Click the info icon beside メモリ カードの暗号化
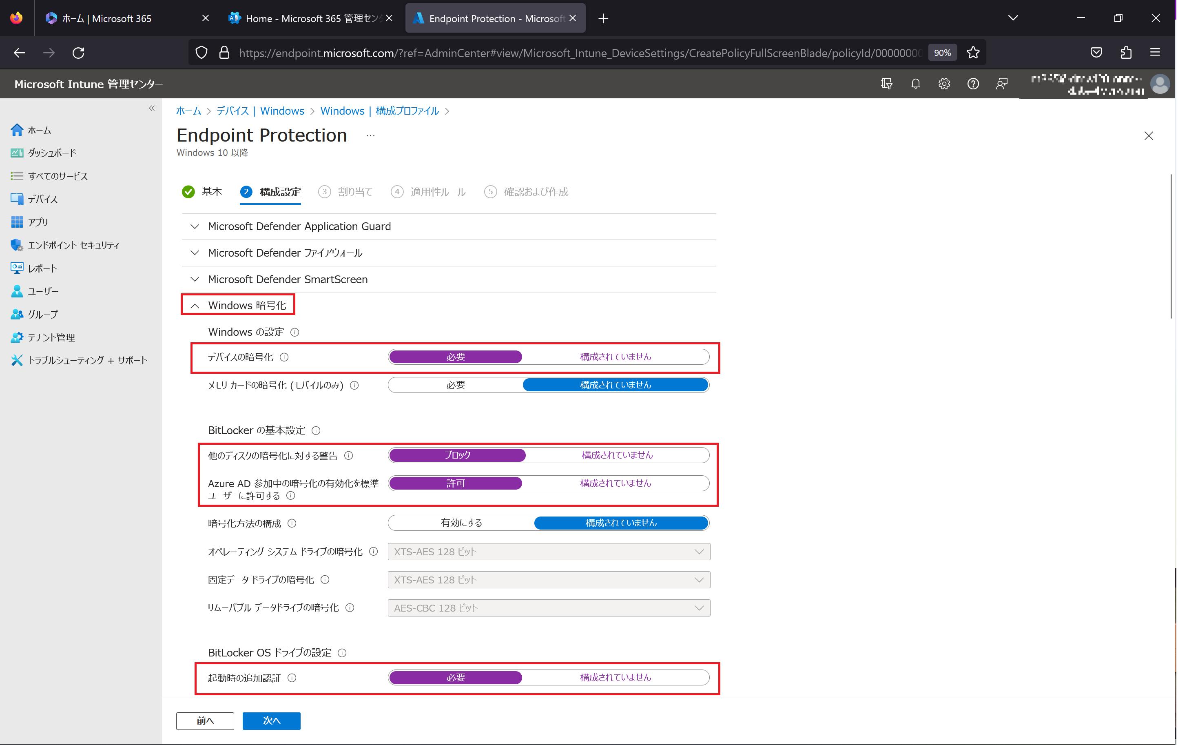 click(x=355, y=386)
